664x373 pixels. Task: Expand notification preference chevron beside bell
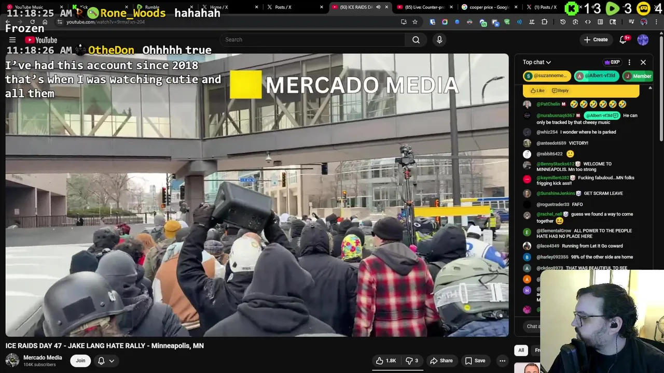point(111,361)
